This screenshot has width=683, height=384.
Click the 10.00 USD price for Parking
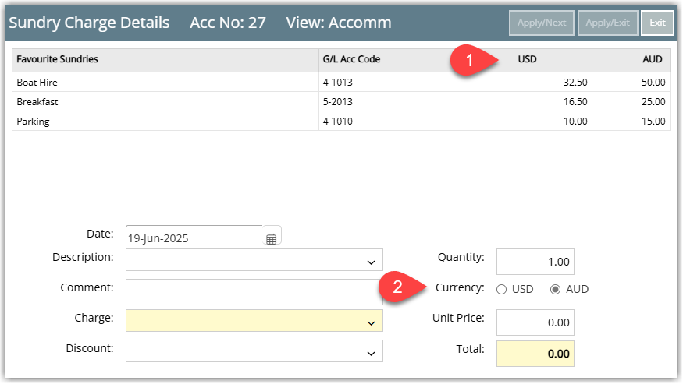(x=575, y=122)
